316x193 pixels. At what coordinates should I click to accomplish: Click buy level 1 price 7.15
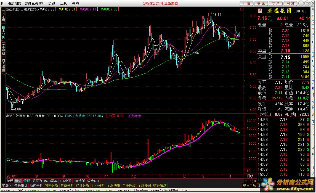click(285, 57)
